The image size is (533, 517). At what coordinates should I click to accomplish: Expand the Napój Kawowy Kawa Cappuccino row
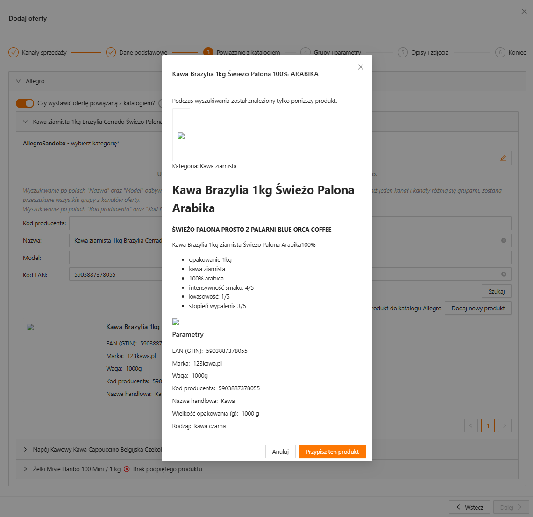pyautogui.click(x=26, y=449)
